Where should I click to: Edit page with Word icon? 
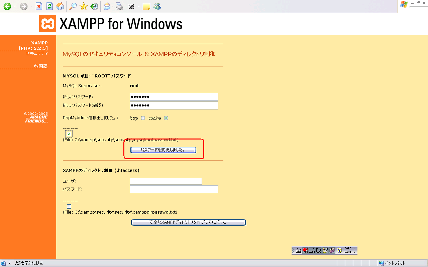[x=132, y=6]
